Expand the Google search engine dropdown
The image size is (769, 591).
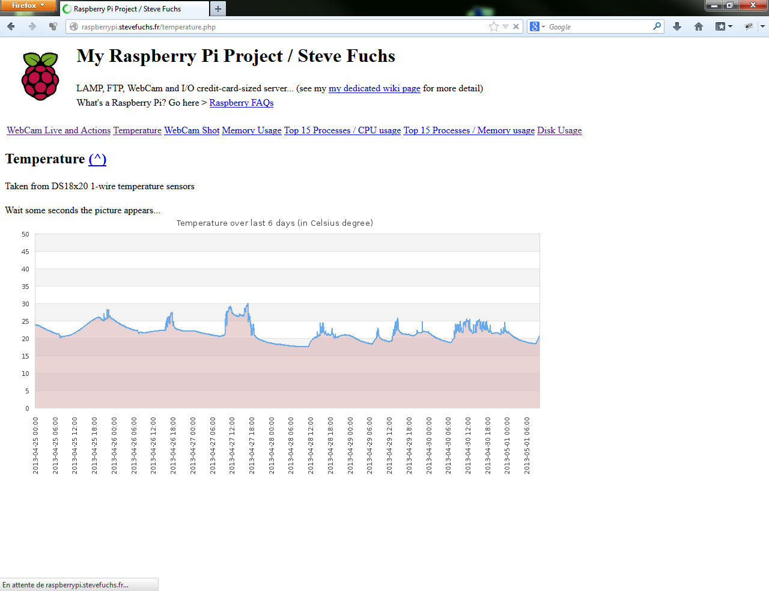point(537,26)
